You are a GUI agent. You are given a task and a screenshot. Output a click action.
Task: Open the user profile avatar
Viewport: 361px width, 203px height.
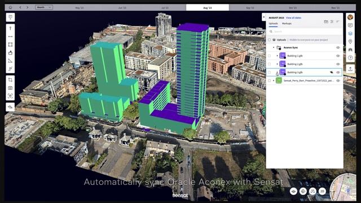[350, 17]
